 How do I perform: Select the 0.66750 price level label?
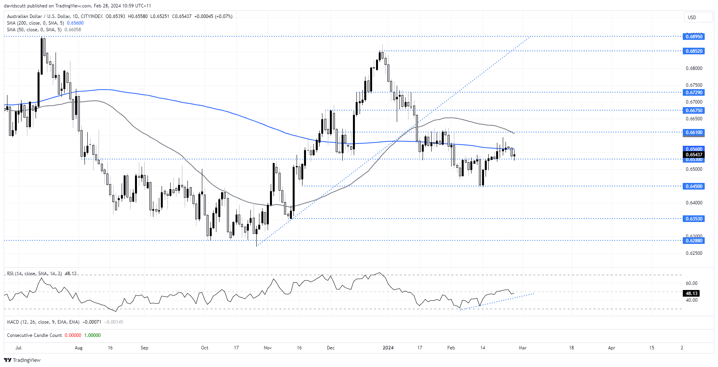694,110
